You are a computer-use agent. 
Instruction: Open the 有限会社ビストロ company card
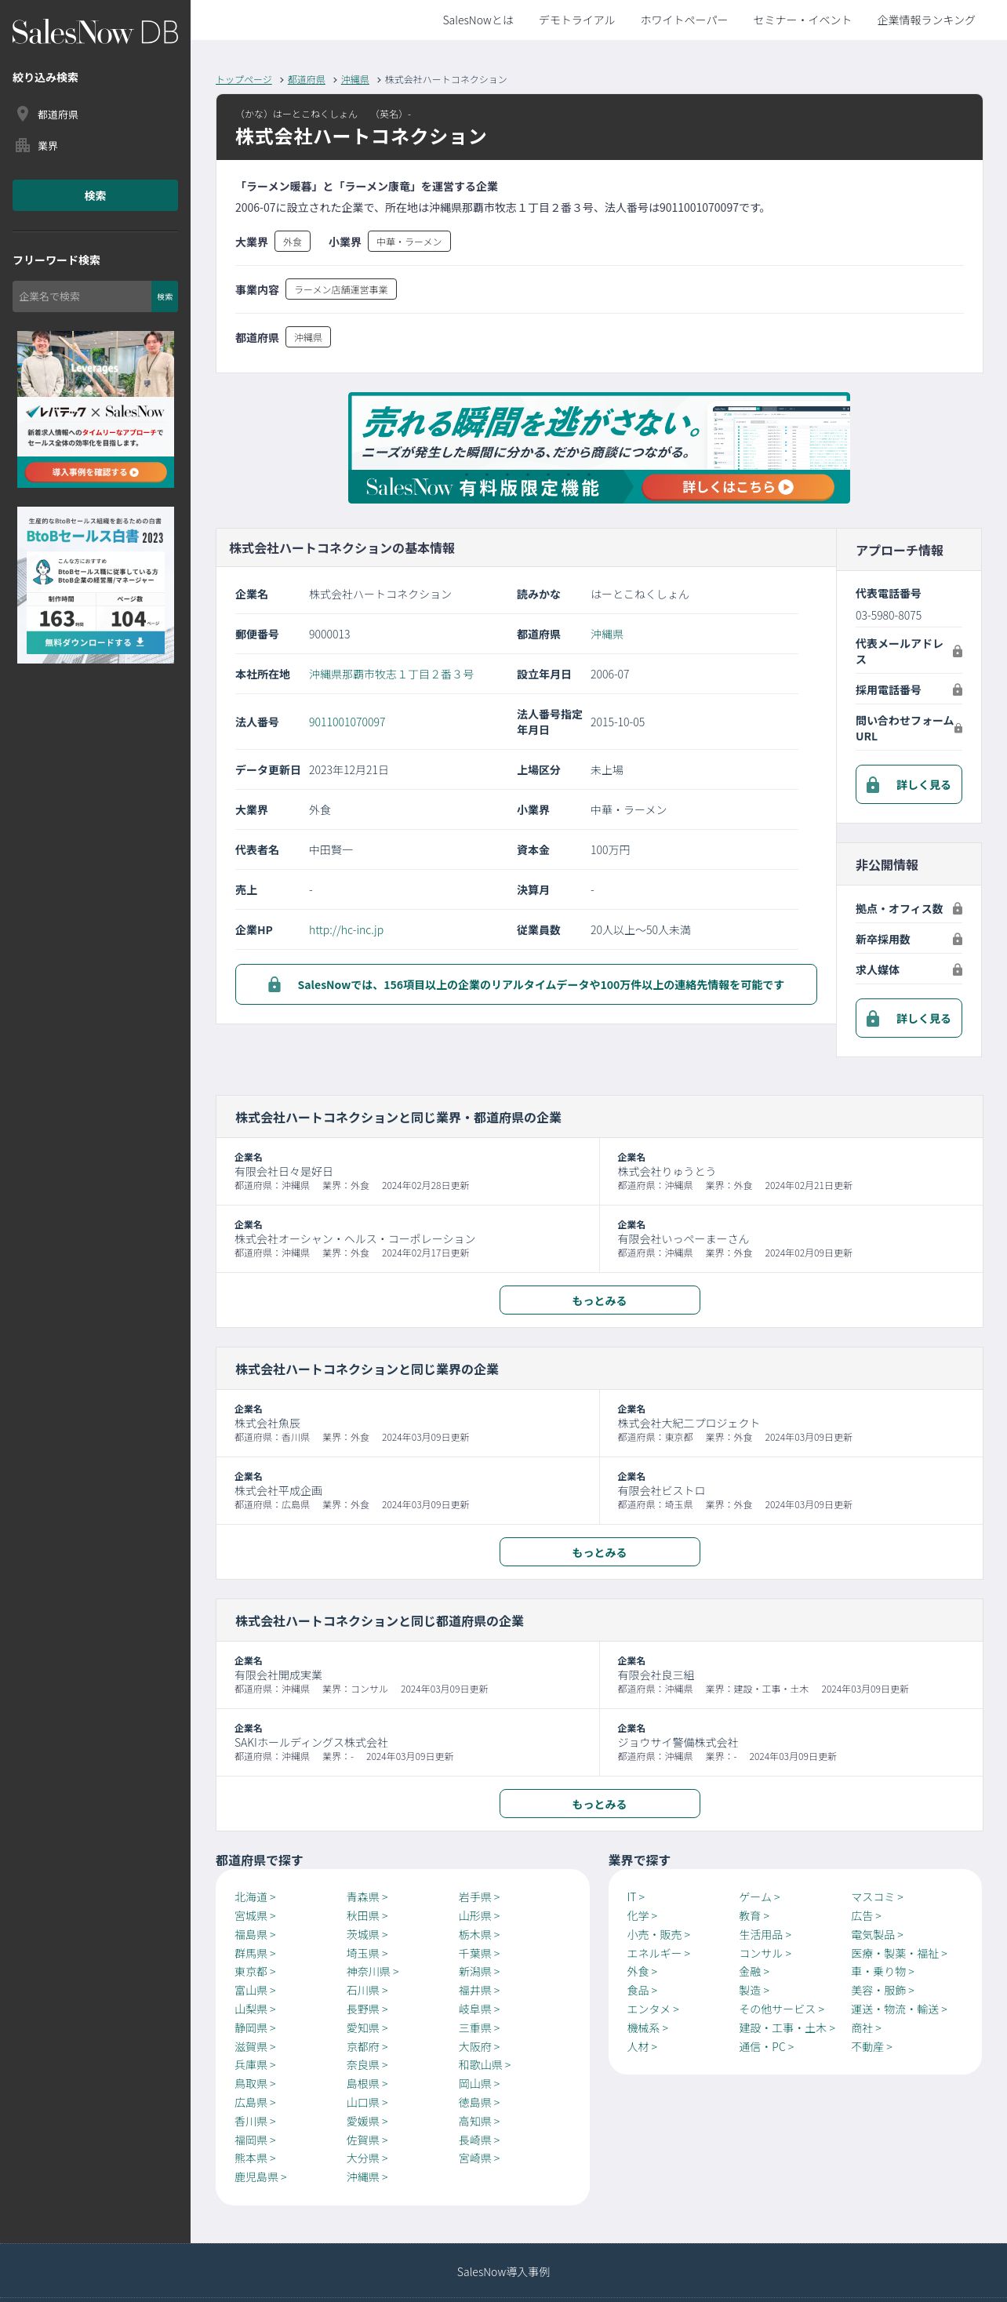point(791,1490)
